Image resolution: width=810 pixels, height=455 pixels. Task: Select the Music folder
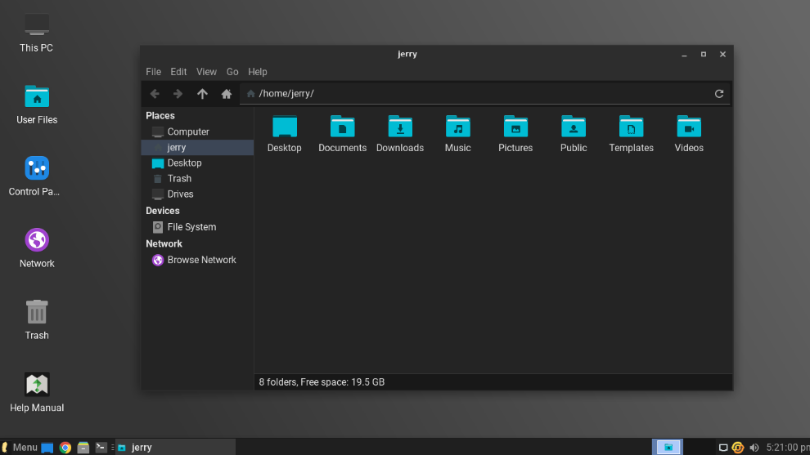(x=457, y=134)
